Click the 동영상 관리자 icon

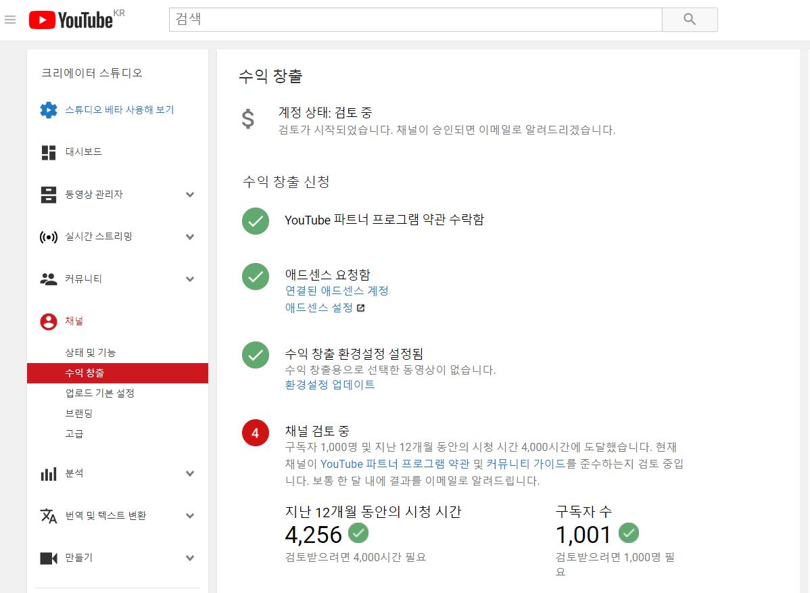(x=49, y=195)
